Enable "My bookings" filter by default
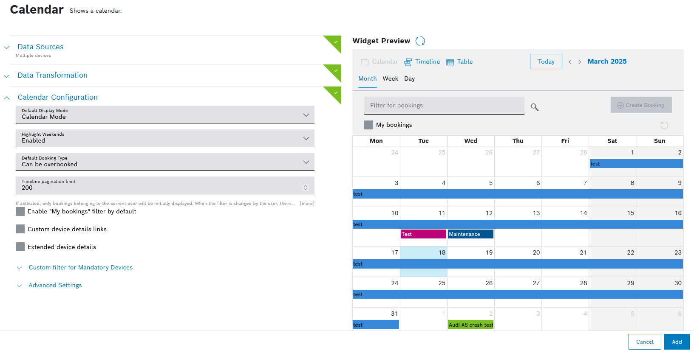The height and width of the screenshot is (353, 694). (20, 211)
